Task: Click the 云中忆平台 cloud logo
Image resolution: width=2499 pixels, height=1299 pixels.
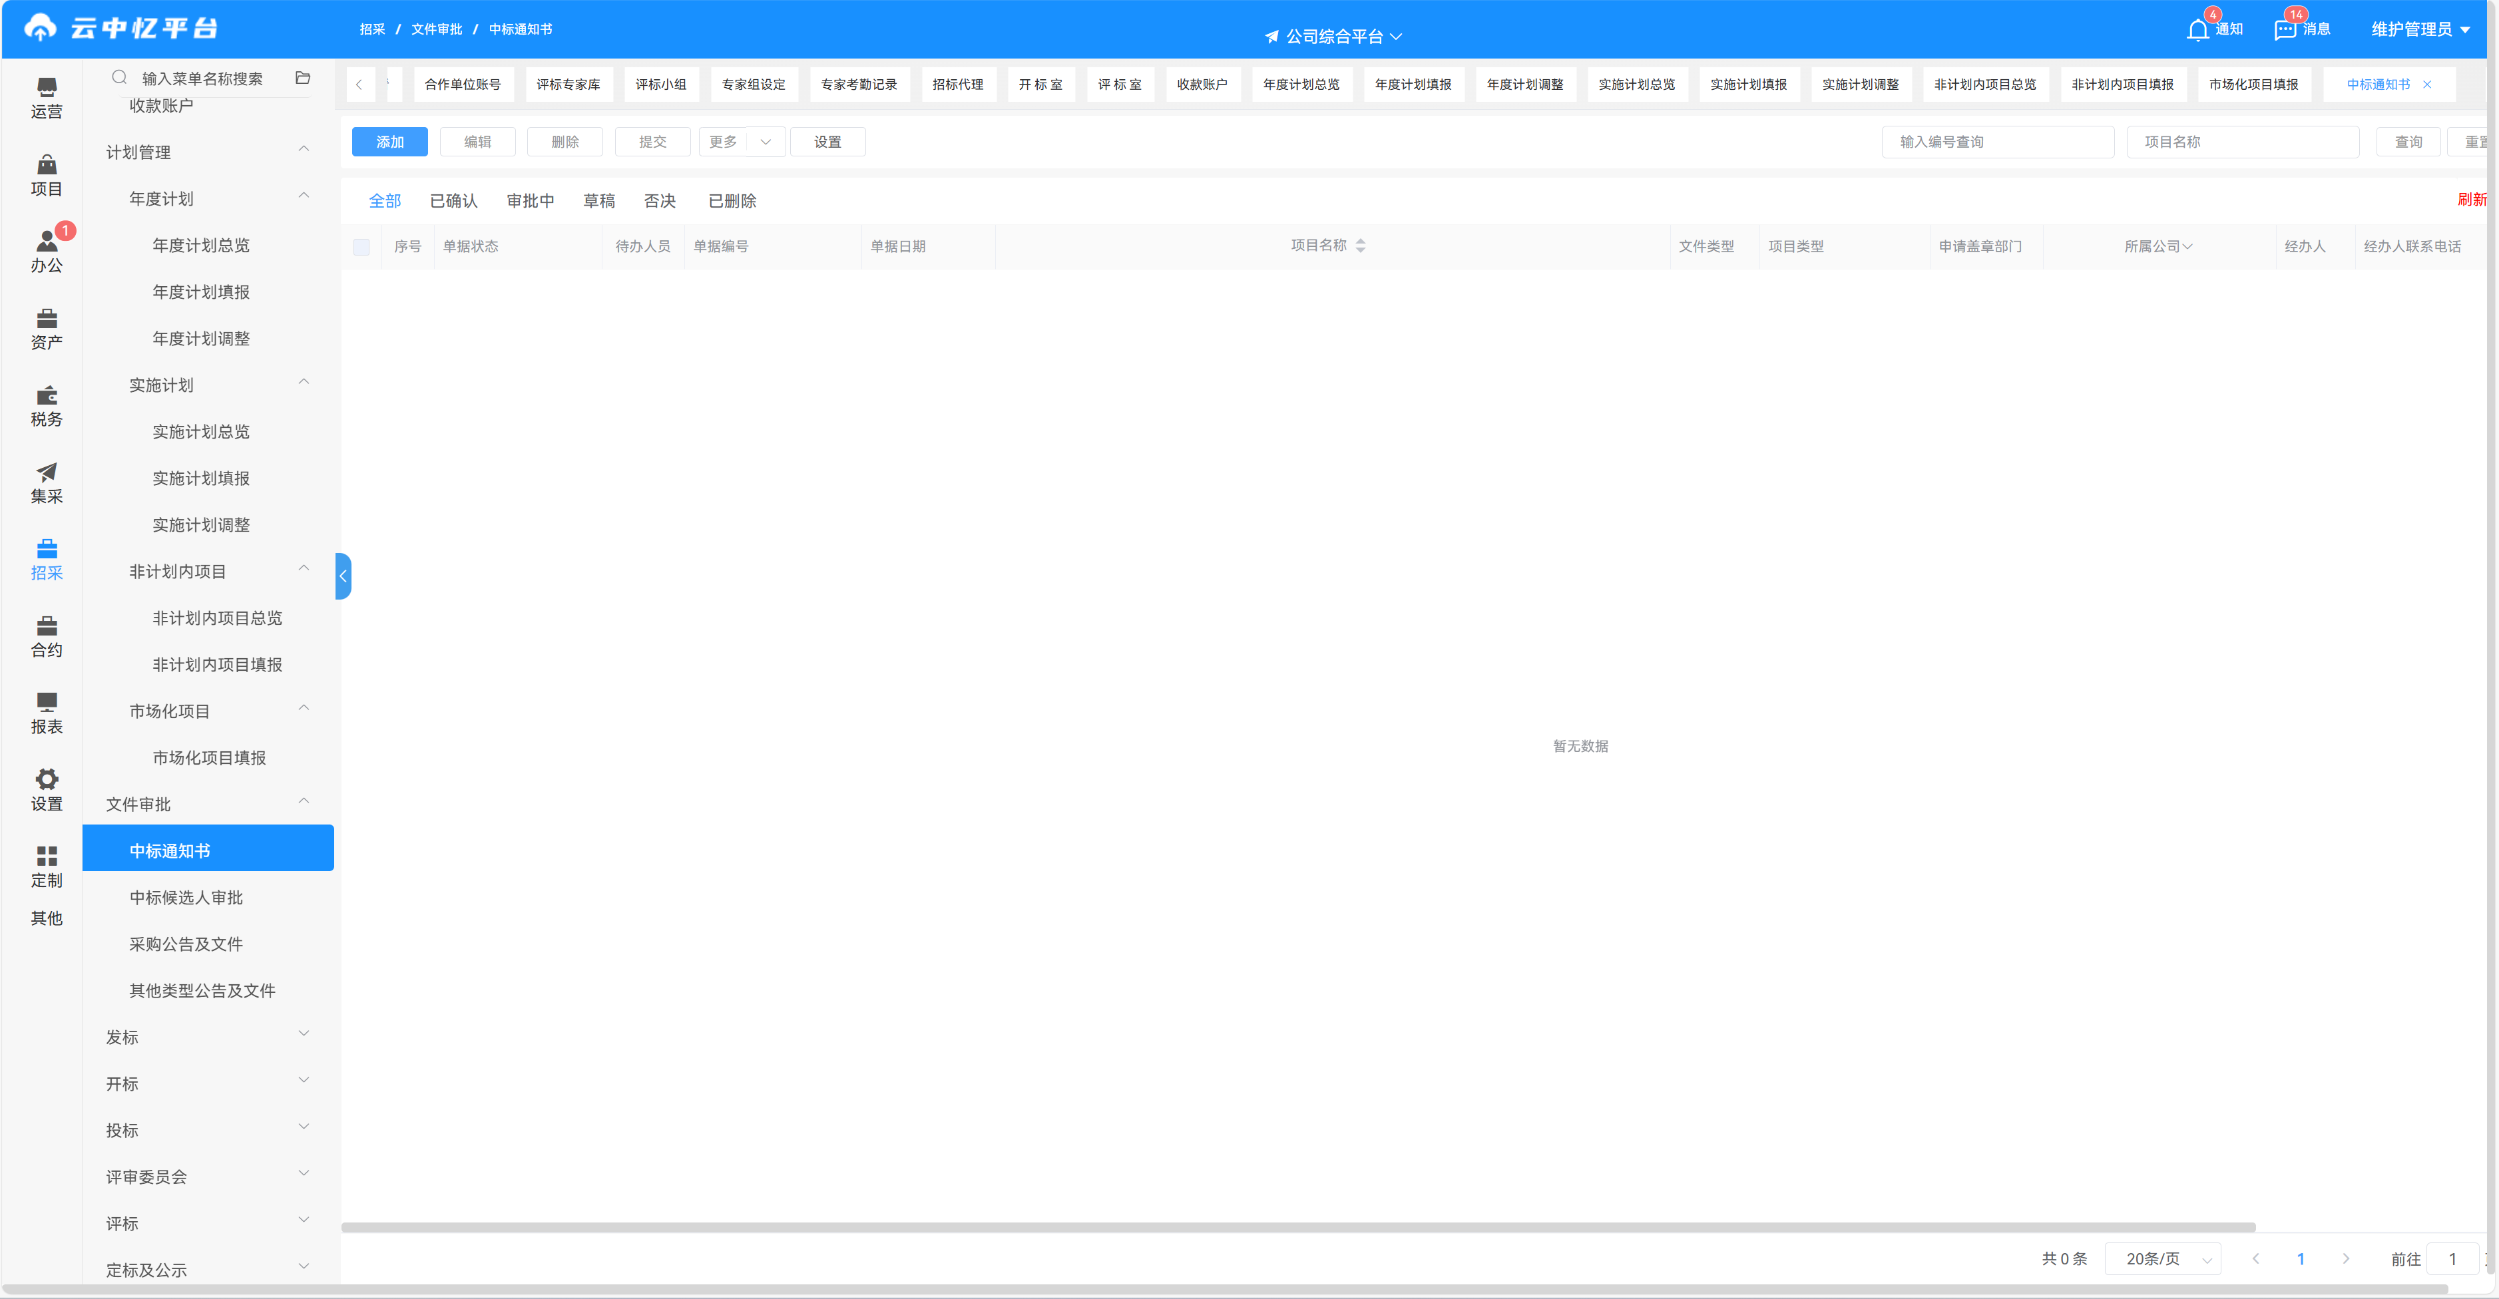Action: (120, 28)
